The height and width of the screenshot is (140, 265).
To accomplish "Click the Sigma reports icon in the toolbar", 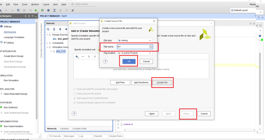I will [x=54, y=10].
